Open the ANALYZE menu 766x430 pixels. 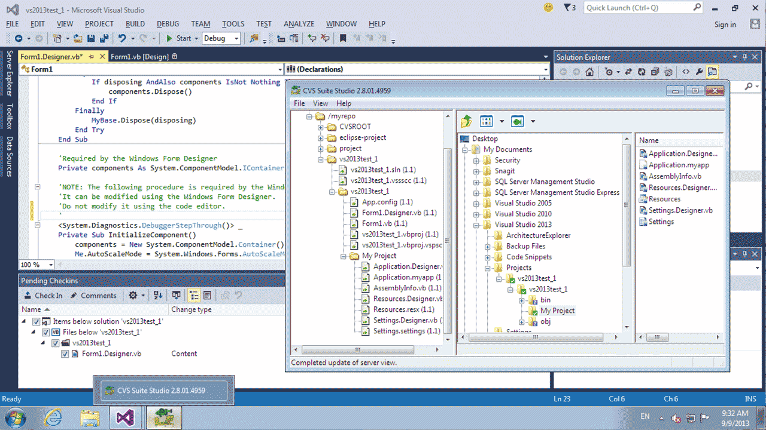[299, 24]
